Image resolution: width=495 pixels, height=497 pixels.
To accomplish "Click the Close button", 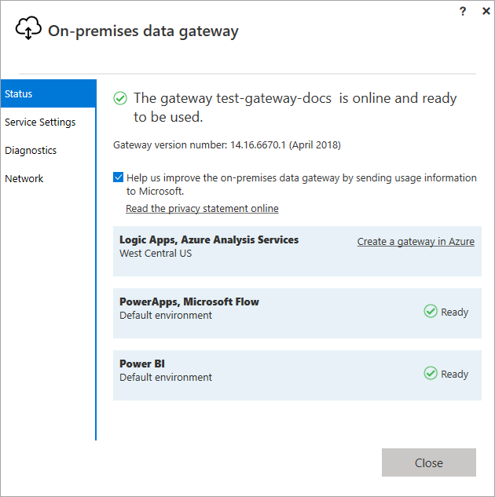I will [429, 462].
